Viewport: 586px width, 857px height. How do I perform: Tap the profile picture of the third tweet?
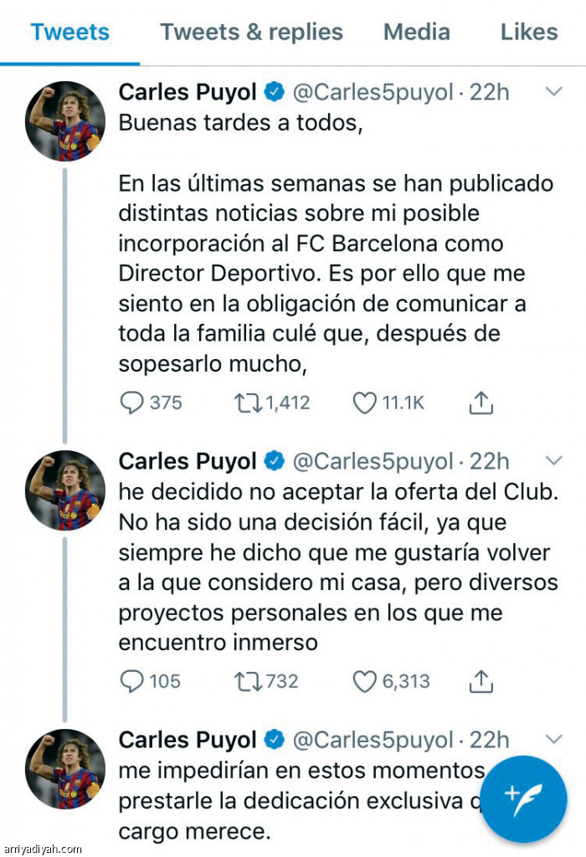click(65, 768)
